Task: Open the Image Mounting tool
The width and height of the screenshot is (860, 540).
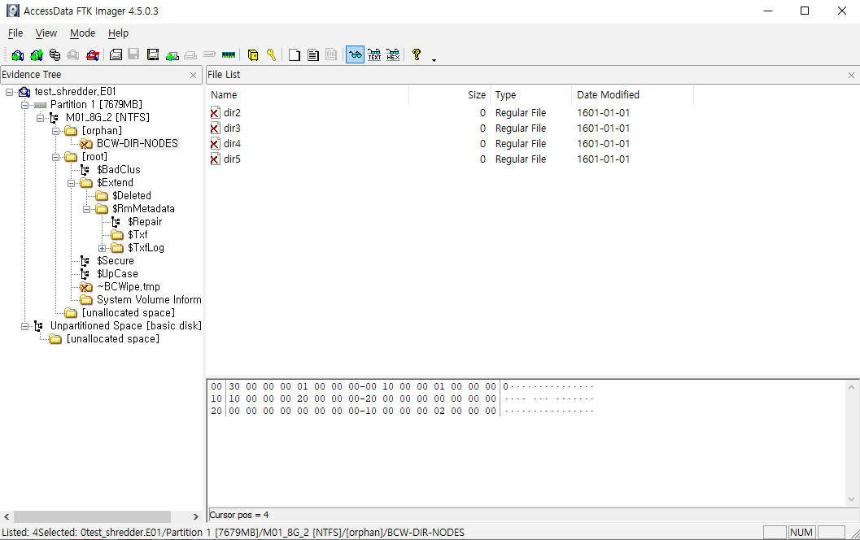Action: pos(55,54)
